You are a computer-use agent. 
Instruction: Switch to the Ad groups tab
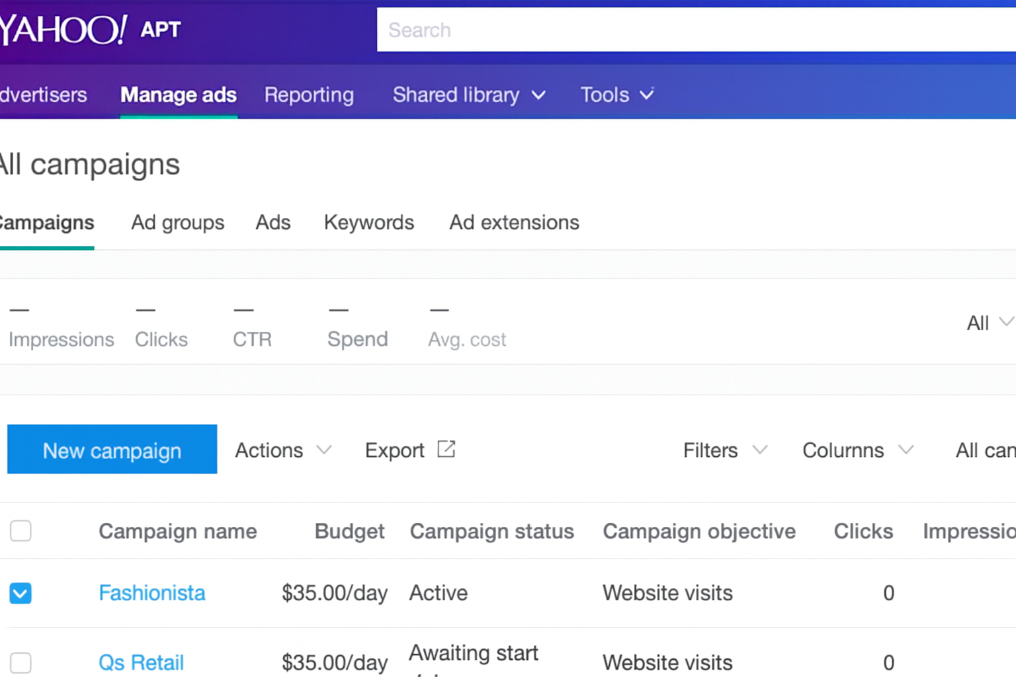pyautogui.click(x=177, y=223)
